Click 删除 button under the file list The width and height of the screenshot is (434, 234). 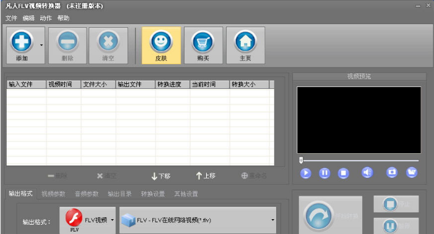coord(58,176)
